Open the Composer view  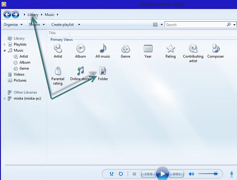coord(216,51)
